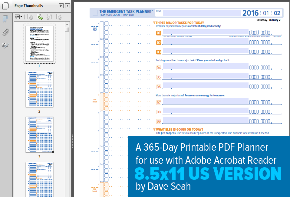Click the task 05 description field
Viewport: 290px width, 197px height.
coord(206,76)
